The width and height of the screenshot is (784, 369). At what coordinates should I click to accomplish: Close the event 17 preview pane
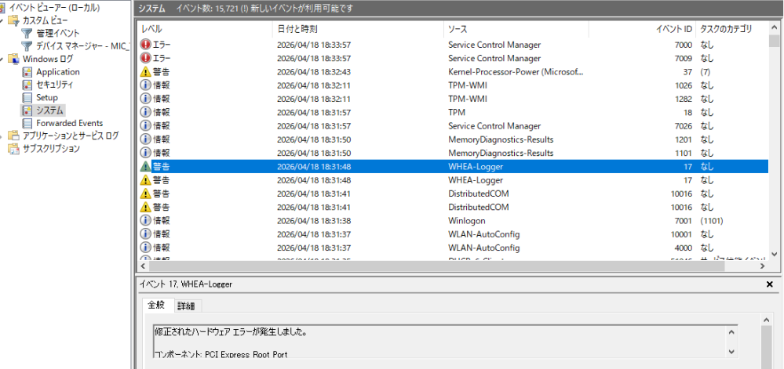[x=770, y=284]
